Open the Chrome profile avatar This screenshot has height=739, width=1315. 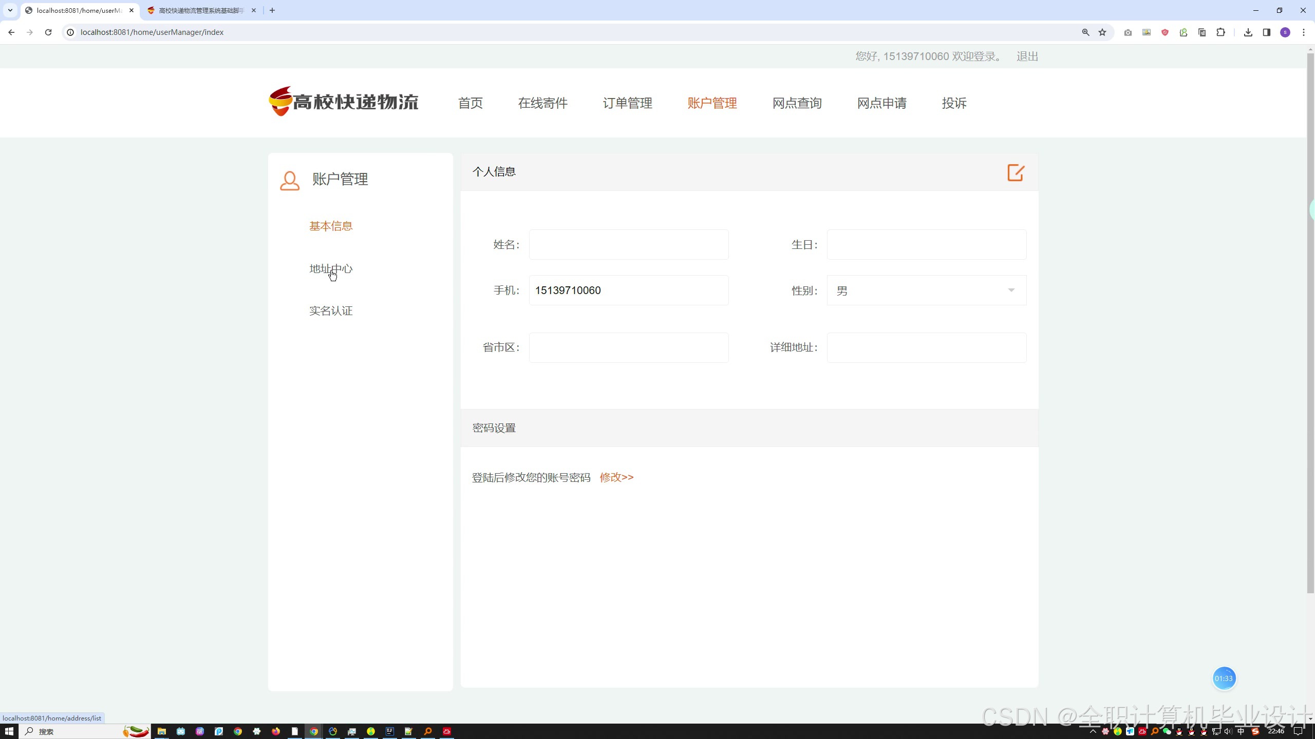click(1285, 32)
